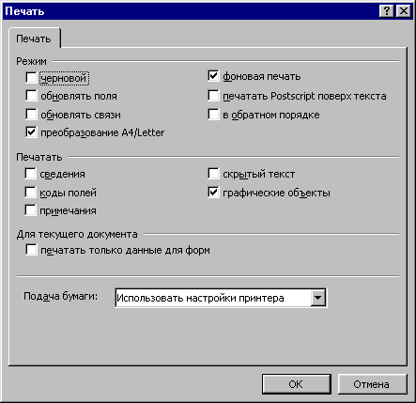
Task: Close the Печать dialog with X
Action: coord(403,11)
